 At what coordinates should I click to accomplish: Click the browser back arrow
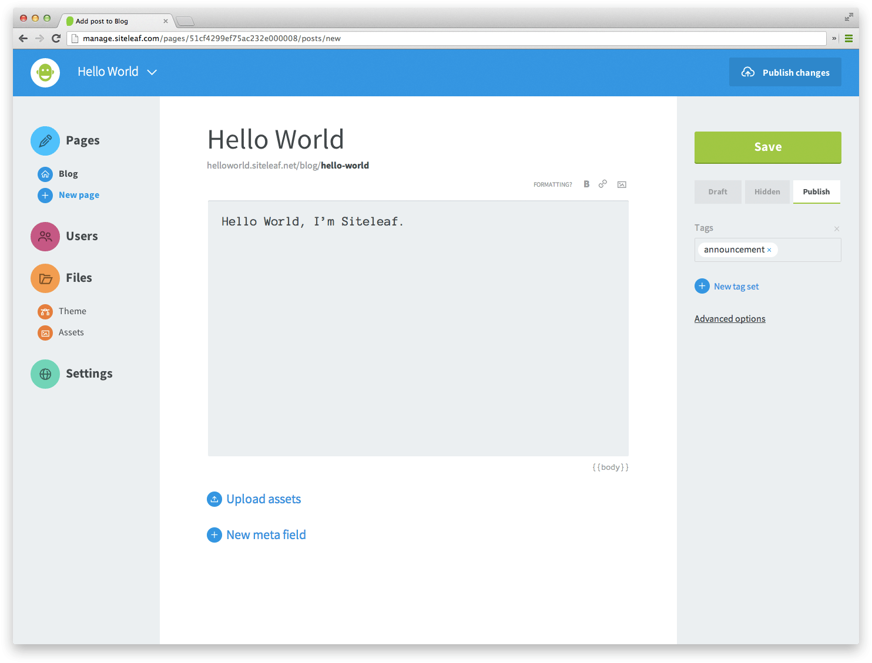pyautogui.click(x=23, y=39)
